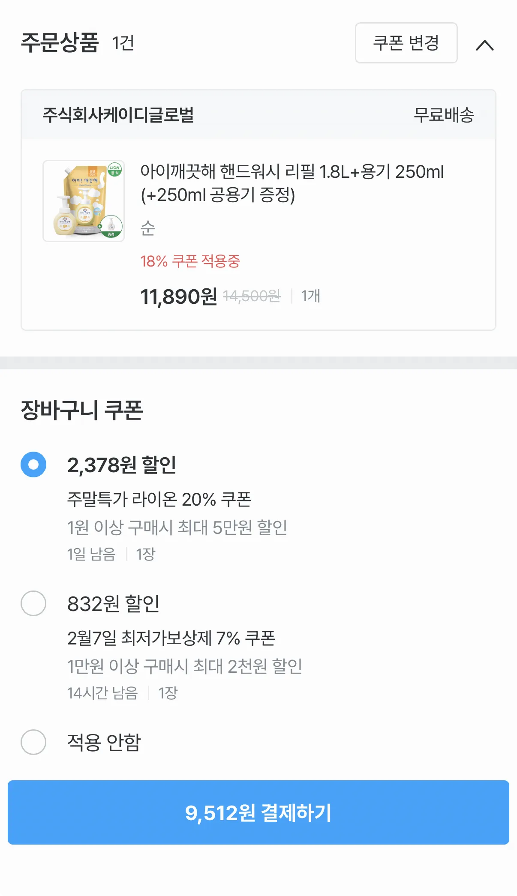Select the 2,378원 할인 coupon radio button
Viewport: 517px width, 896px height.
click(x=33, y=464)
